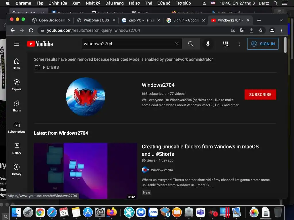This screenshot has width=294, height=220.
Task: Open Control Center list icon in menu bar
Action: (x=285, y=3)
